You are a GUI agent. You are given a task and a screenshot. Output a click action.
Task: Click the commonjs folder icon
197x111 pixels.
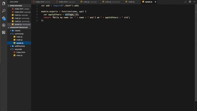13,34
